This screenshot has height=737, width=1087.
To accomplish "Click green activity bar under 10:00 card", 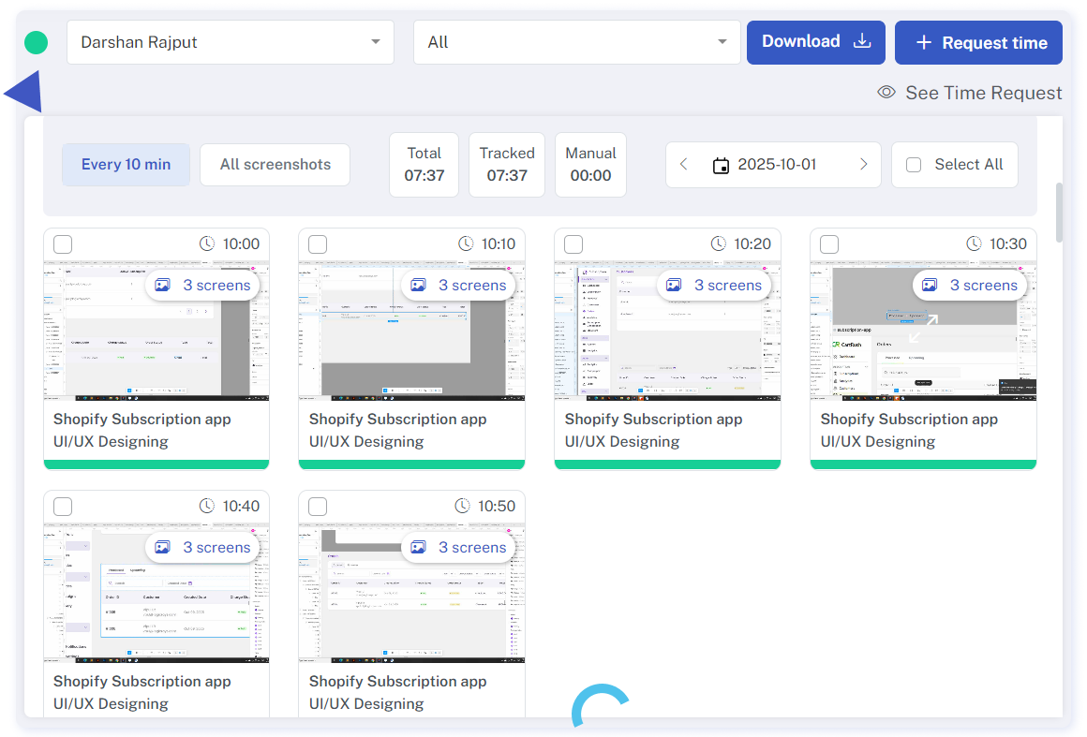I will [156, 464].
